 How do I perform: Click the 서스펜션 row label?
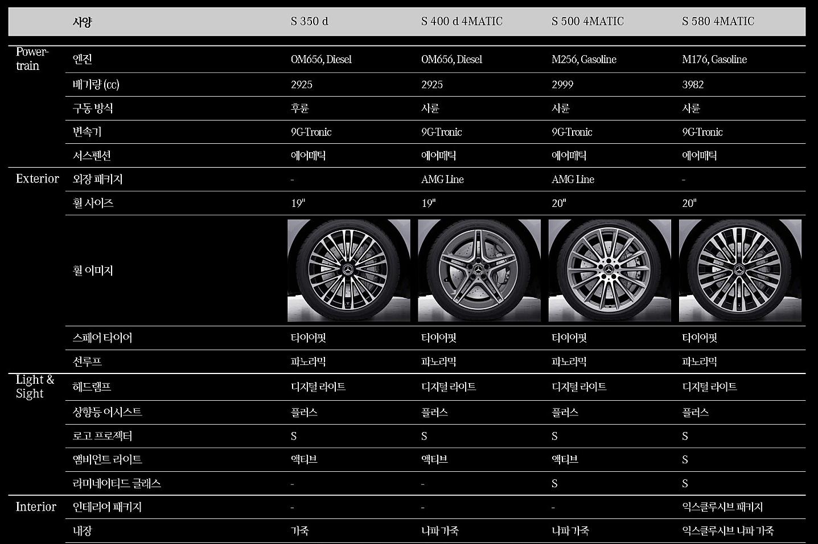pos(91,155)
